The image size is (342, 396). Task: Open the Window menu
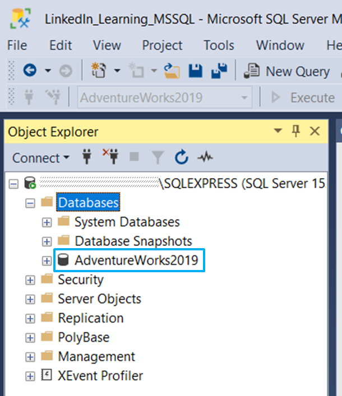coord(280,45)
